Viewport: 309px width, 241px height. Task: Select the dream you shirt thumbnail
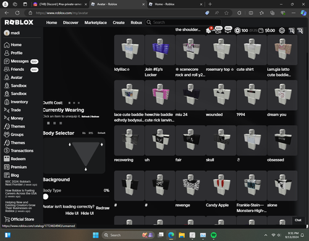coord(282,95)
